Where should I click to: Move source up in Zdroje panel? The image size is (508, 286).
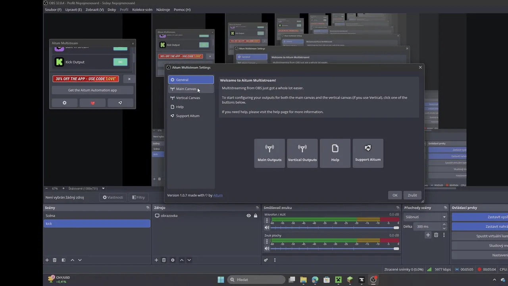point(181,260)
